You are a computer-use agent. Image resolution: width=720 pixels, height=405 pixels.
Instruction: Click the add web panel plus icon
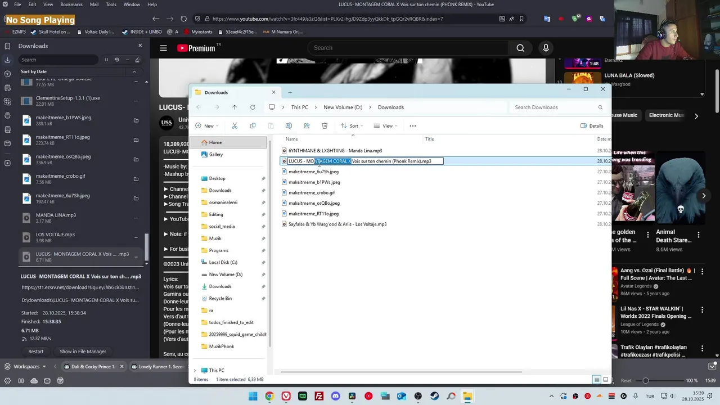point(7,163)
